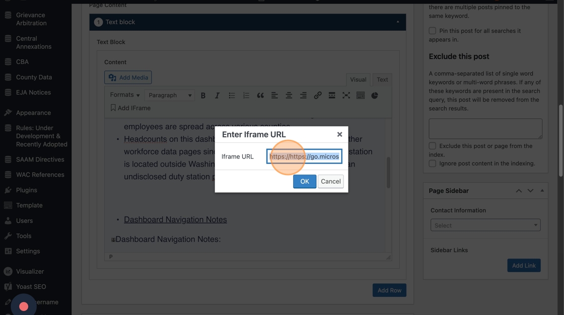
Task: Click OK in Iframe URL dialog
Action: pos(304,181)
